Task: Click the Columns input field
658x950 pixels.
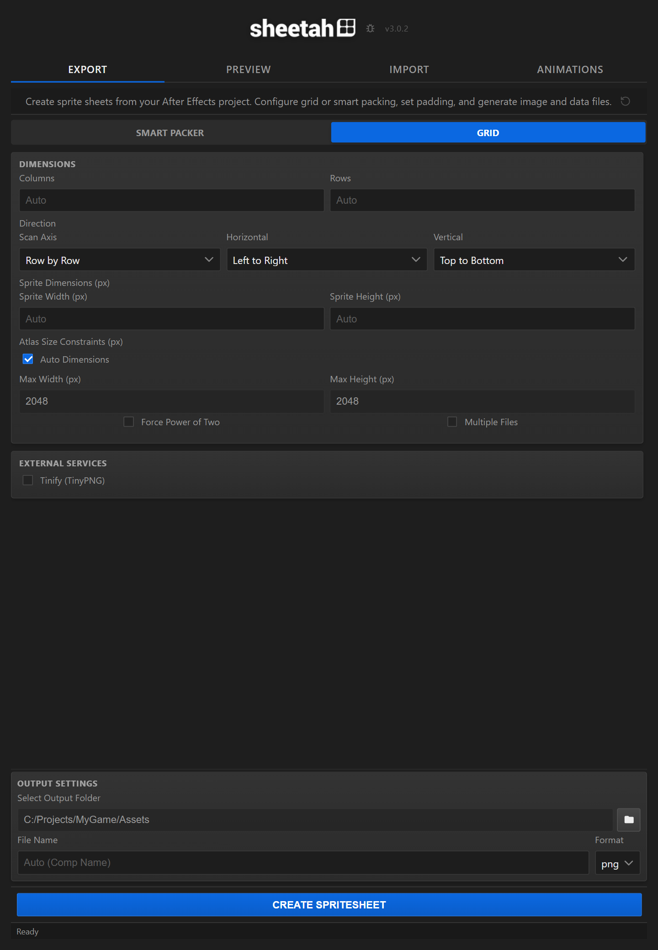Action: point(171,200)
